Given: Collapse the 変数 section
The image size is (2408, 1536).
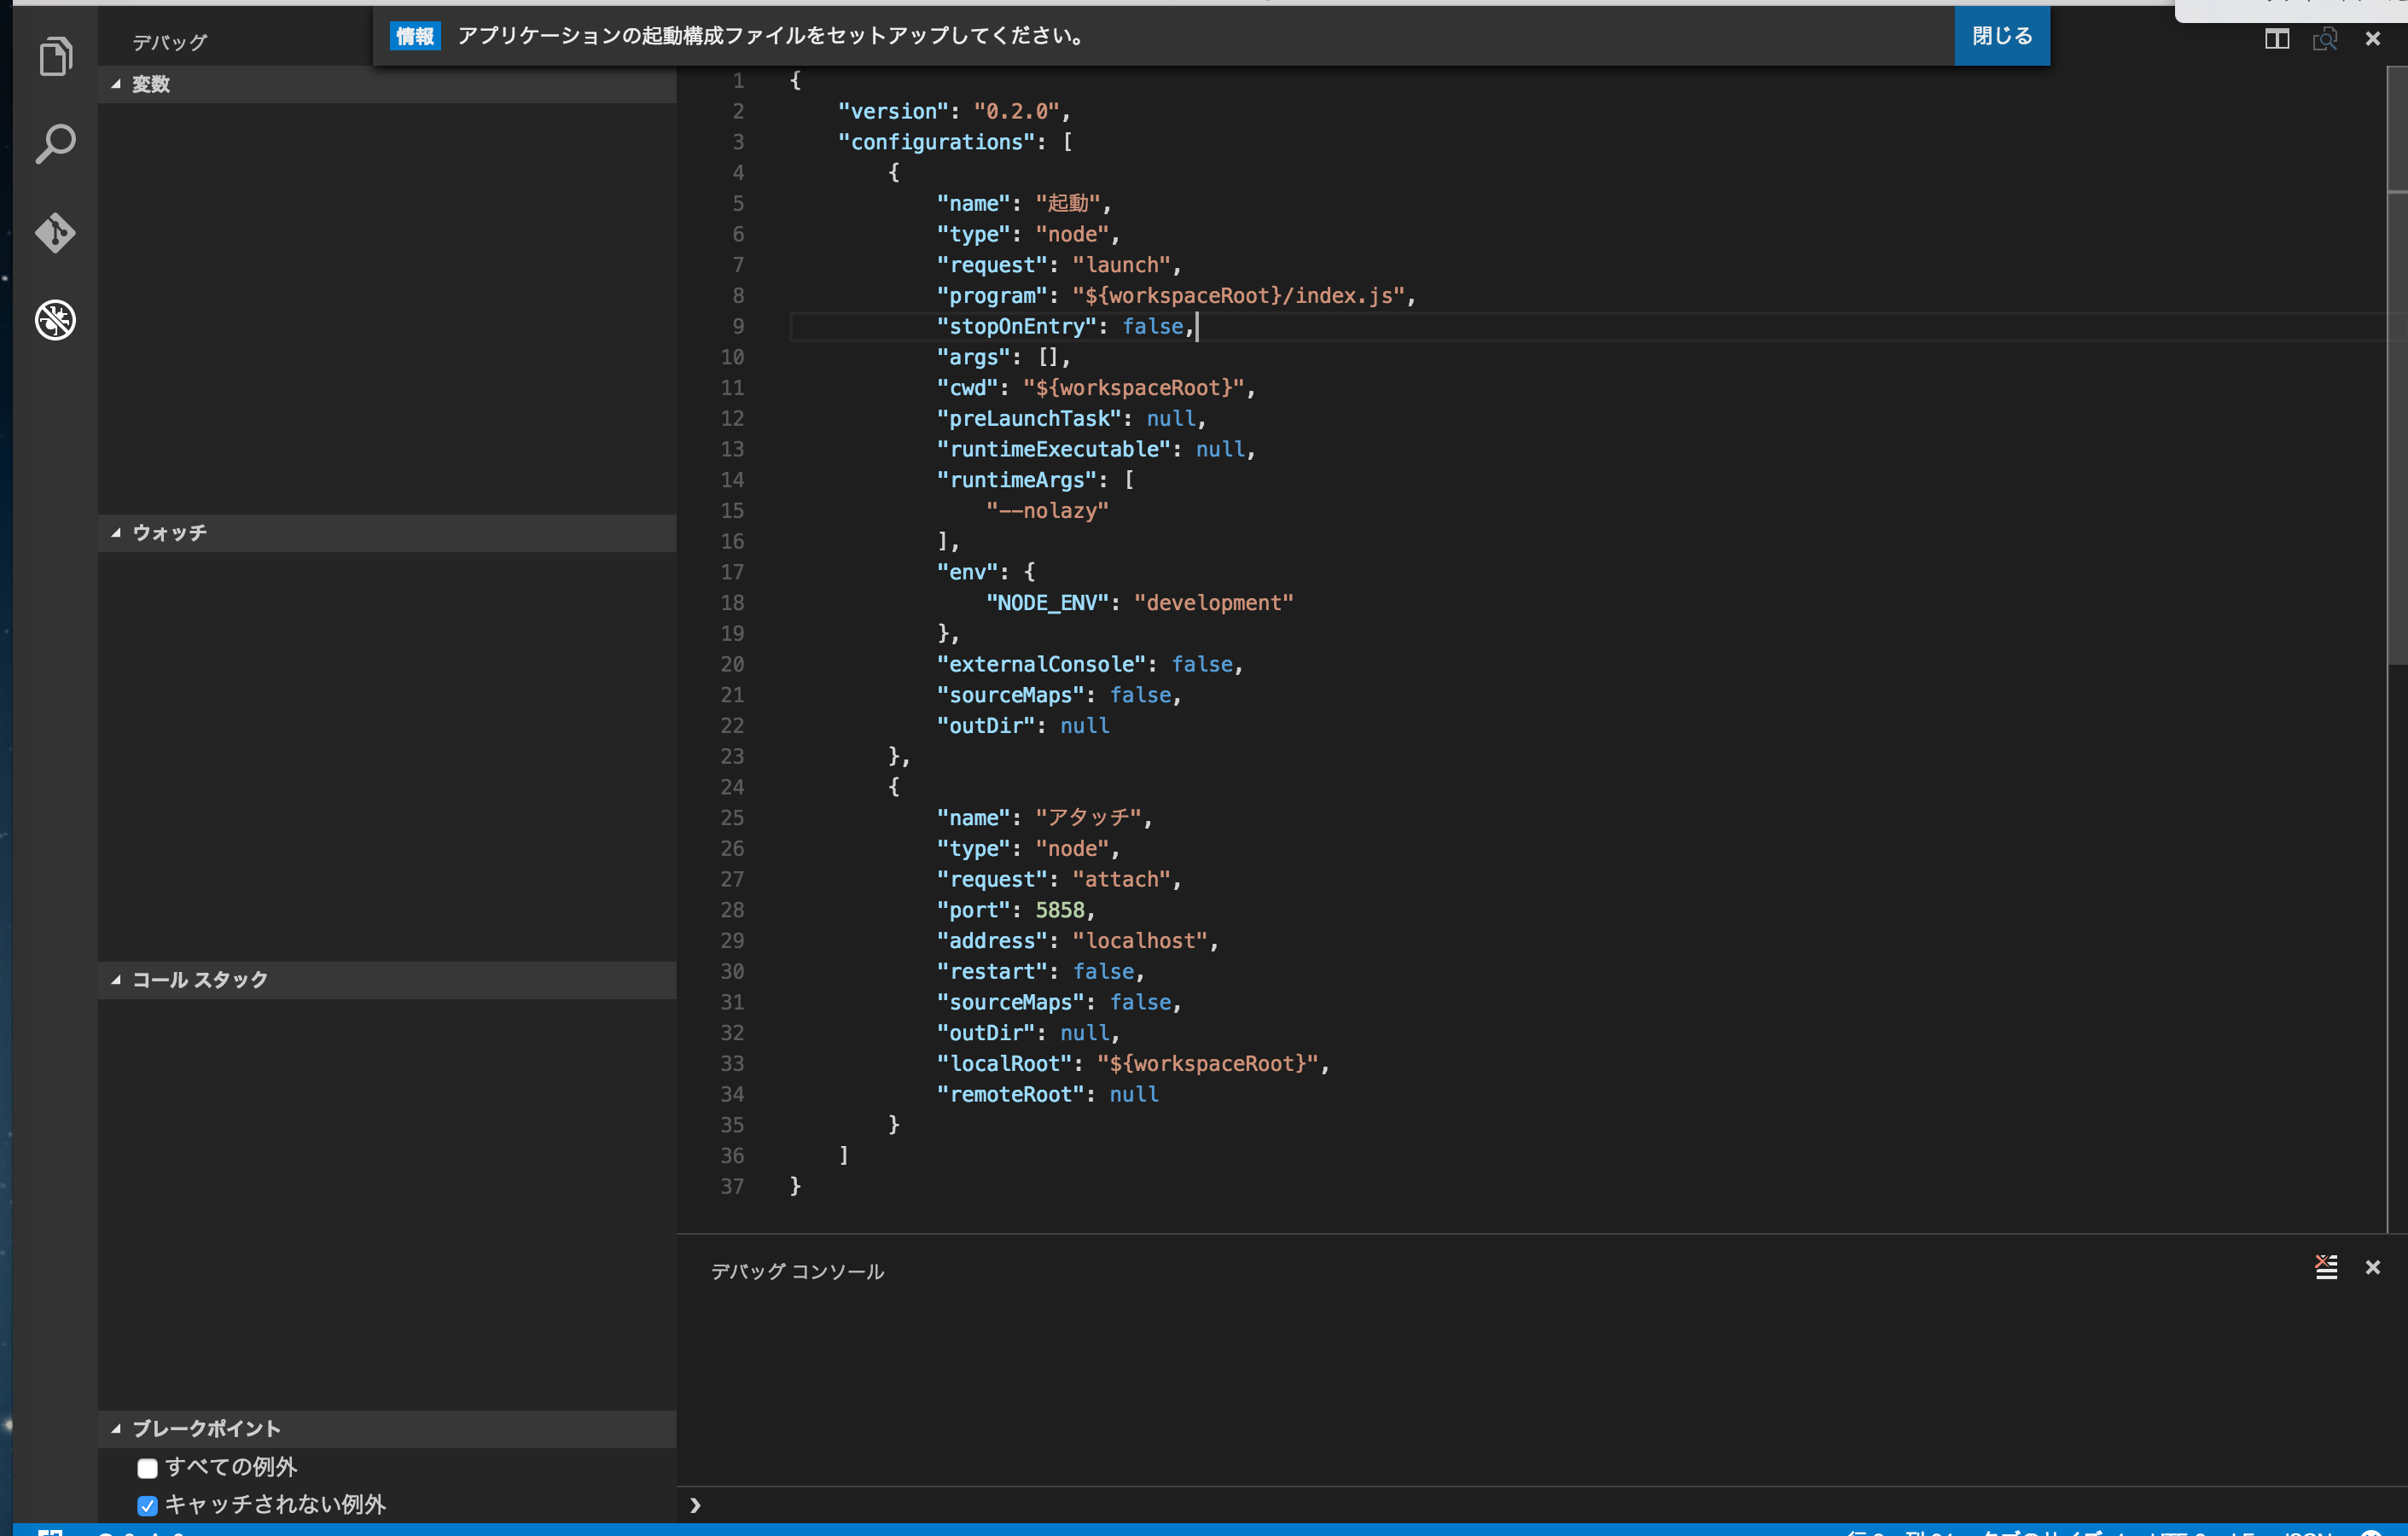Looking at the screenshot, I should point(117,84).
